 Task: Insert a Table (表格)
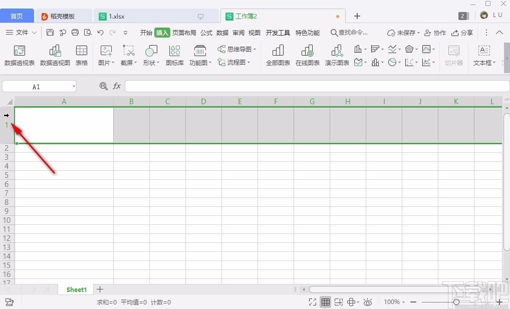[81, 55]
